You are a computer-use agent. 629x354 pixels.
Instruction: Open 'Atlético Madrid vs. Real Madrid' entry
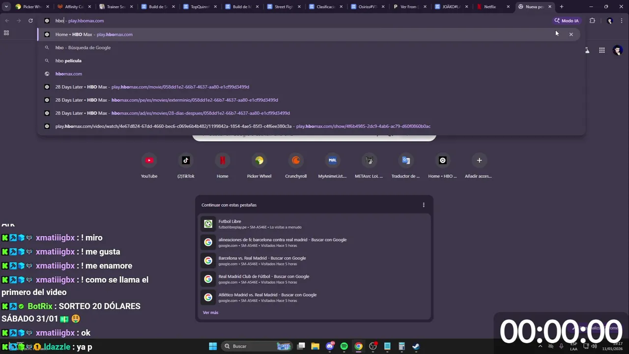point(314,297)
